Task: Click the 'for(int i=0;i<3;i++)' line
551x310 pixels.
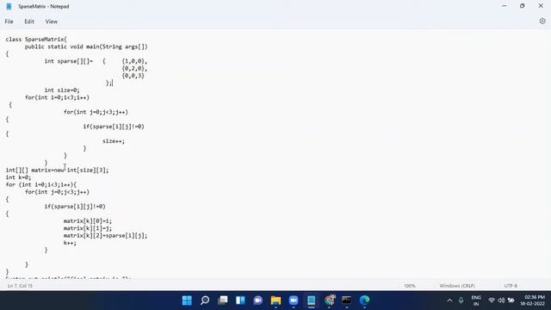Action: pos(58,97)
